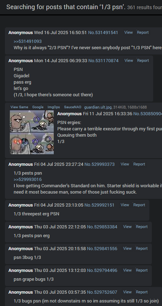Open the guardian comic thumbnail image
Screen dimensions: 162x306
tap(32, 132)
